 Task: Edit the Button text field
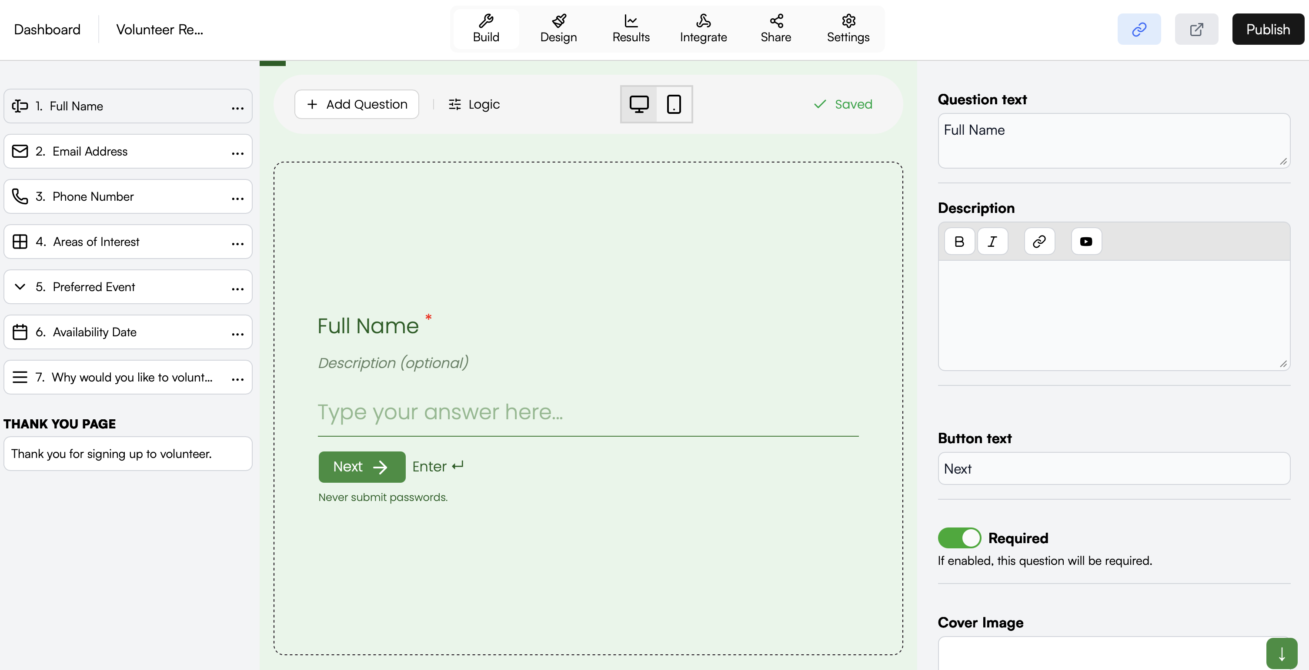(x=1113, y=468)
